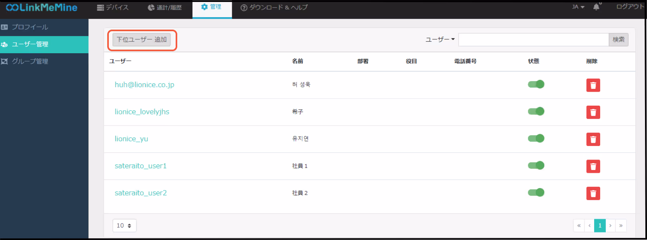Open the rows-per-page 10 selector
Viewport: 647px width, 240px height.
[x=124, y=226]
